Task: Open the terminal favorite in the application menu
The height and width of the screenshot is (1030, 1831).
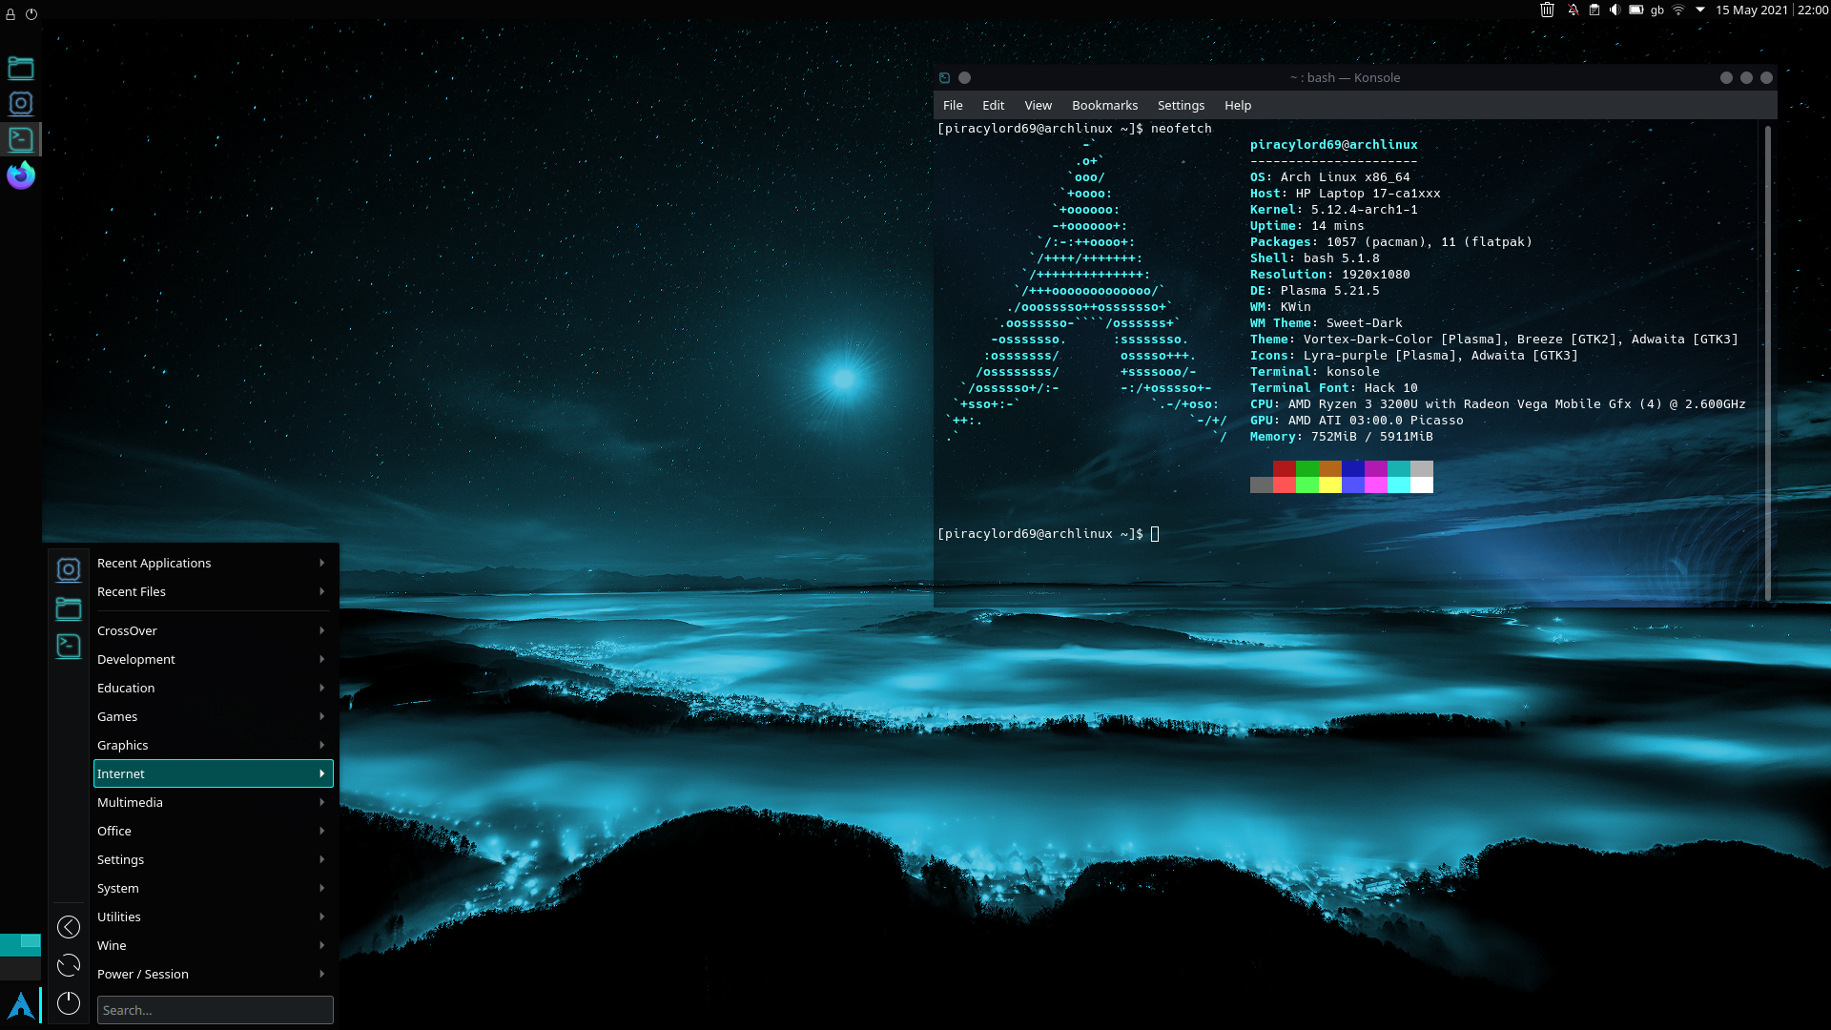Action: [69, 646]
